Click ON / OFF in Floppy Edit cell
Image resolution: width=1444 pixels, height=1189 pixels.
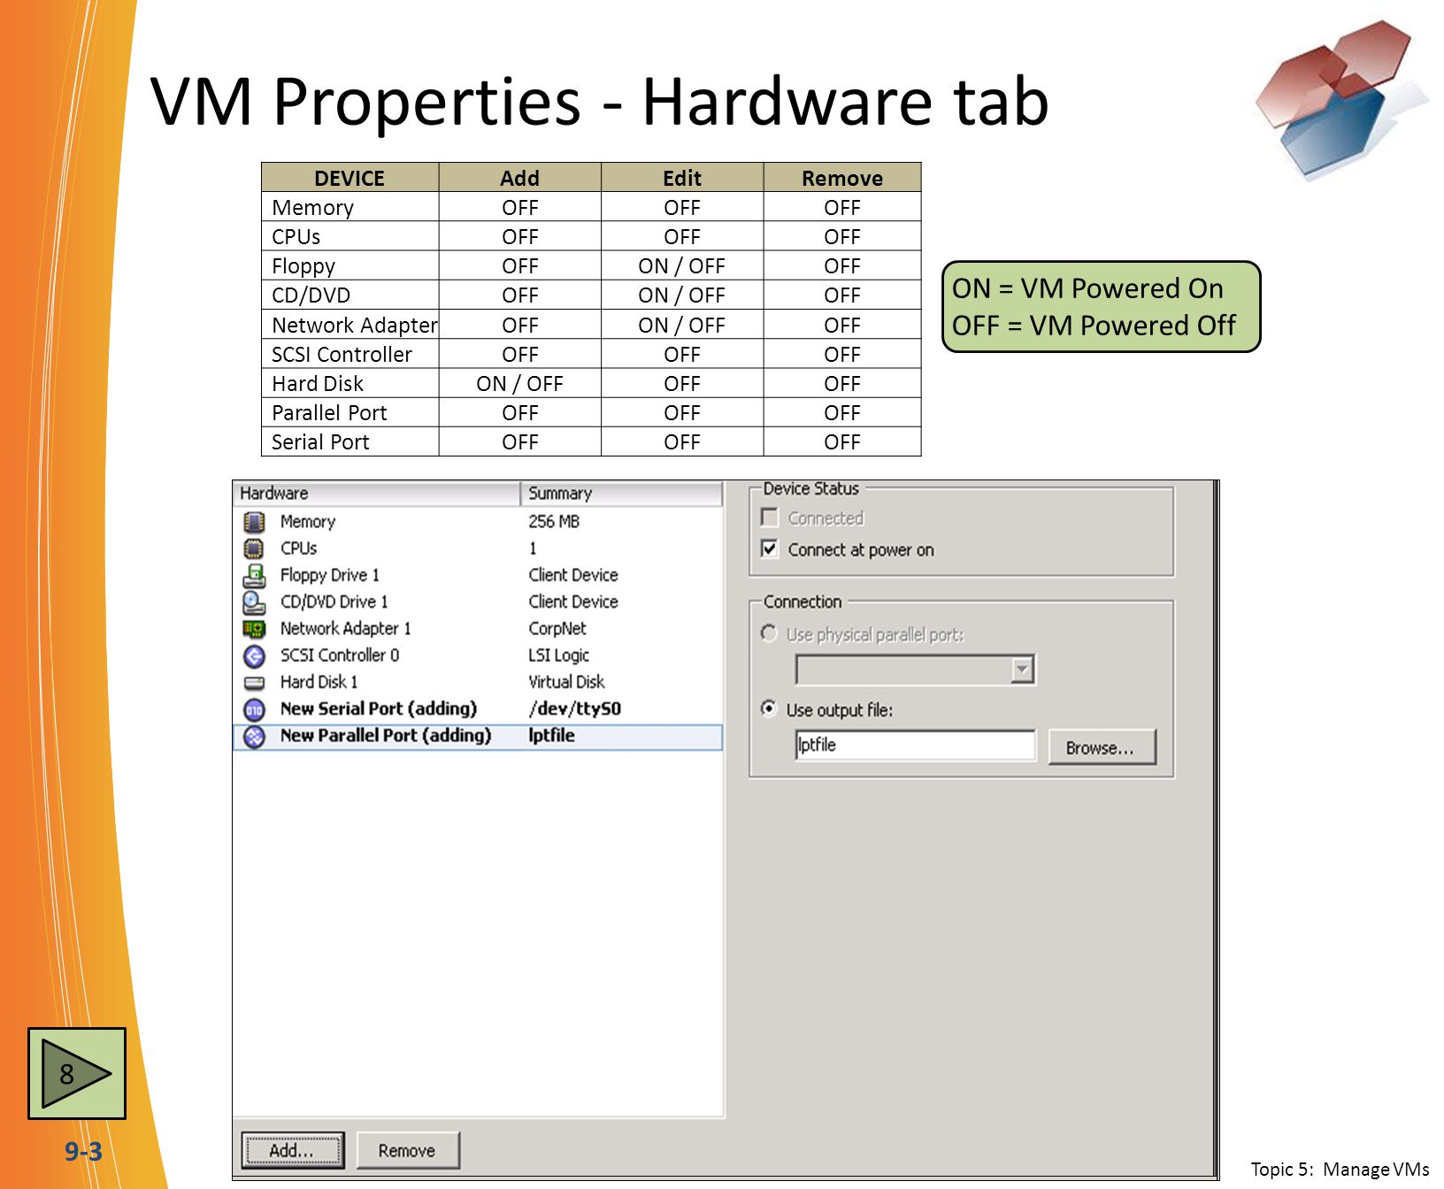[x=682, y=266]
